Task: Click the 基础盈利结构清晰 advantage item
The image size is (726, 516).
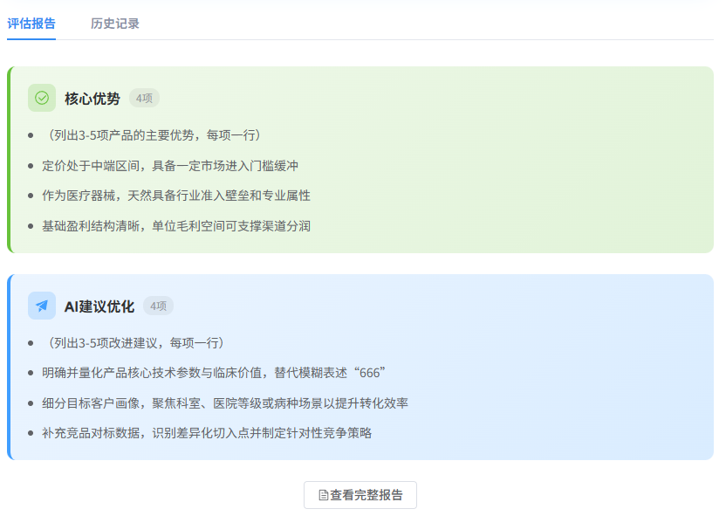Action: click(176, 226)
